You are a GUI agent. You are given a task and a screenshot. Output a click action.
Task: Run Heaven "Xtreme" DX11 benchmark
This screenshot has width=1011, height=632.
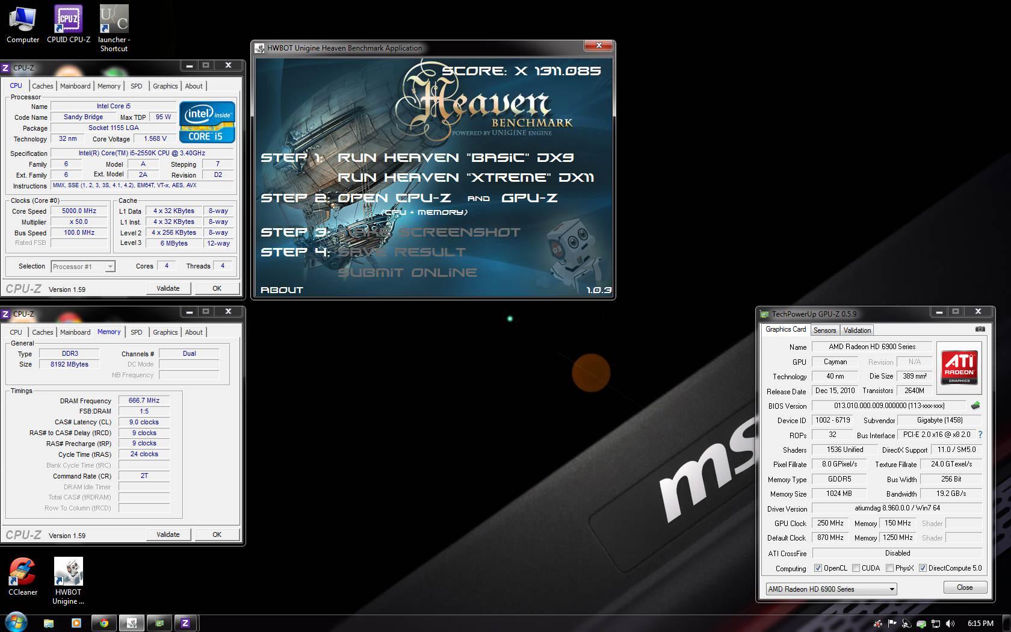point(466,178)
